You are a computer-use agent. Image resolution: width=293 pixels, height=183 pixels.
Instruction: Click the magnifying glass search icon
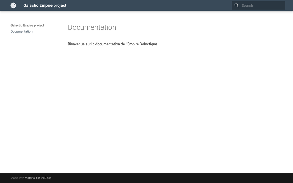pos(237,5)
